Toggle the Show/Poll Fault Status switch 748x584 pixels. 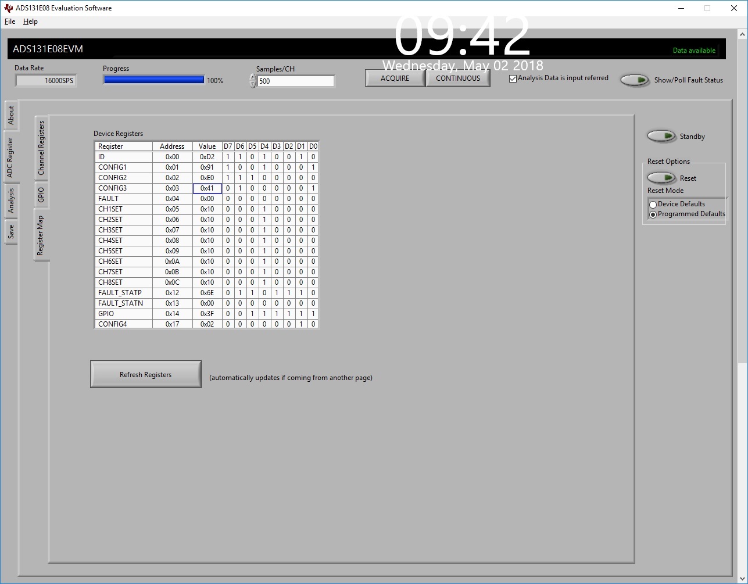[x=635, y=80]
